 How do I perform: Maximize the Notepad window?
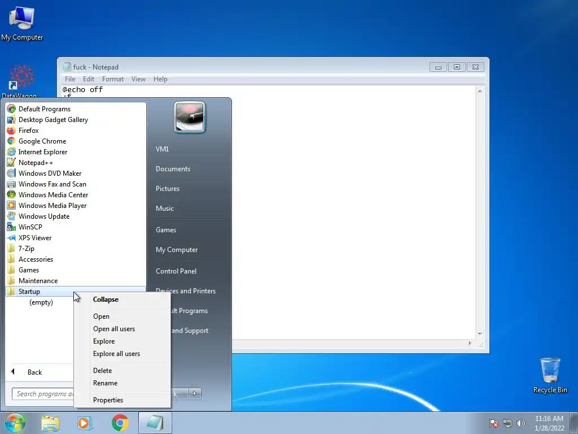457,67
